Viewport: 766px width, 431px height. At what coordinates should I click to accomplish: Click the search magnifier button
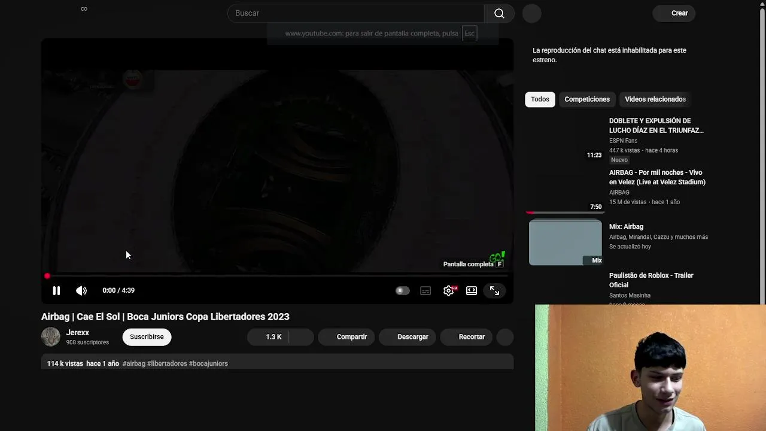pyautogui.click(x=499, y=13)
